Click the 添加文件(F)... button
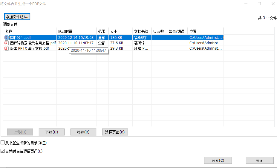 tap(17, 17)
